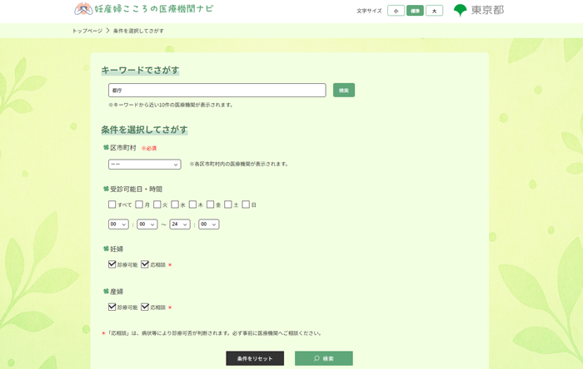583x369 pixels.
Task: Open the 区市町村 dropdown
Action: (x=145, y=165)
